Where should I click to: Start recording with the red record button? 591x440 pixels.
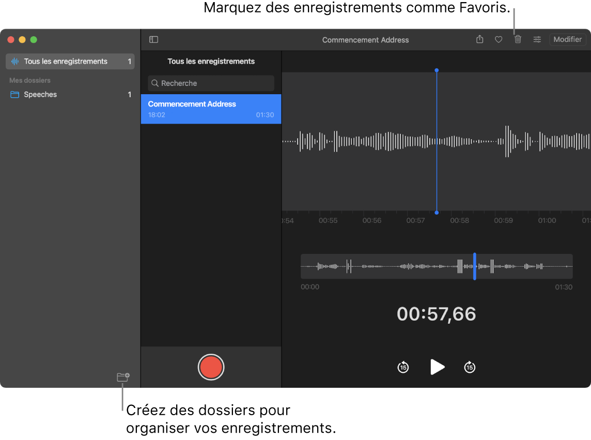211,367
